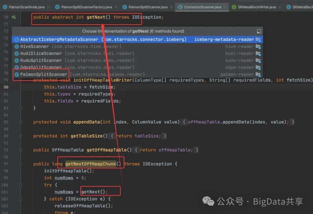Click the getNextOffHeapChunk method name
313x214 pixels.
(90, 164)
